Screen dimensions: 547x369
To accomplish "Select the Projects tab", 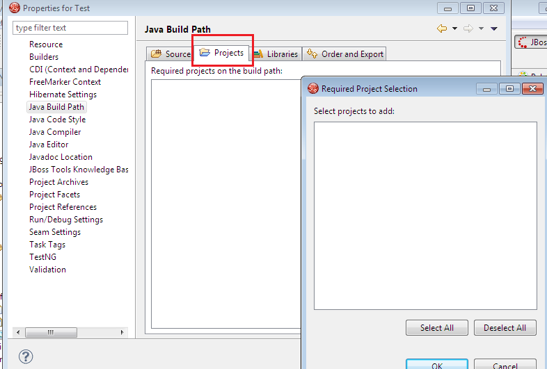I will click(221, 53).
